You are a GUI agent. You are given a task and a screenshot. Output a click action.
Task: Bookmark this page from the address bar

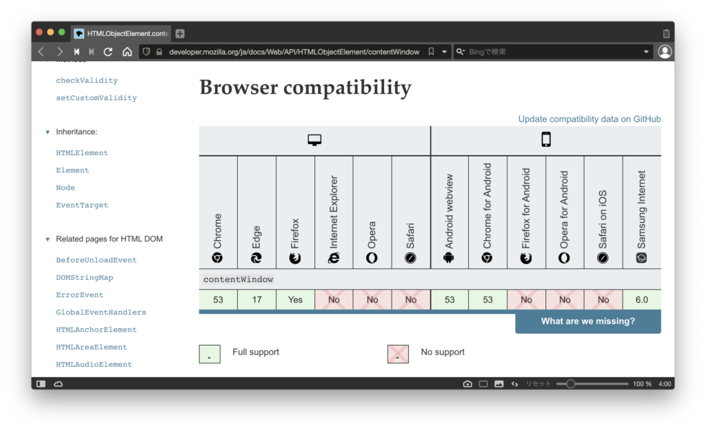[431, 52]
